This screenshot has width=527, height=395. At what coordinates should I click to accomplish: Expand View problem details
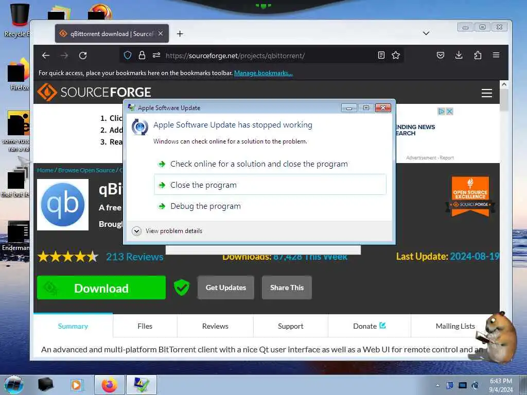(x=167, y=231)
